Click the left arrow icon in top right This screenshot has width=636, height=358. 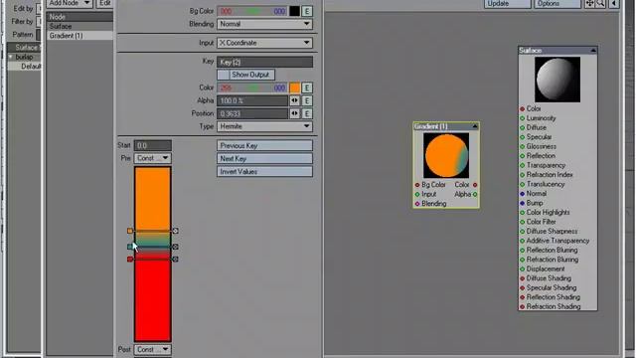click(x=614, y=4)
